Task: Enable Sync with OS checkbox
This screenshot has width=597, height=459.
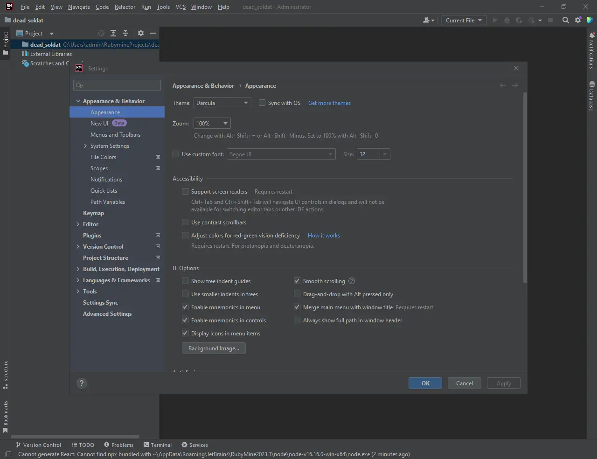Action: (262, 103)
